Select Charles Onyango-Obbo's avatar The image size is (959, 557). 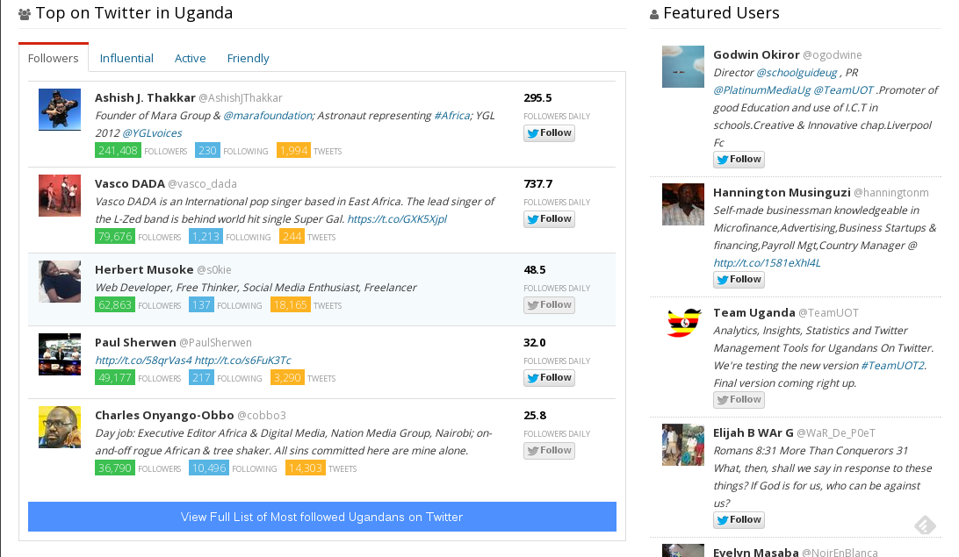pos(60,427)
